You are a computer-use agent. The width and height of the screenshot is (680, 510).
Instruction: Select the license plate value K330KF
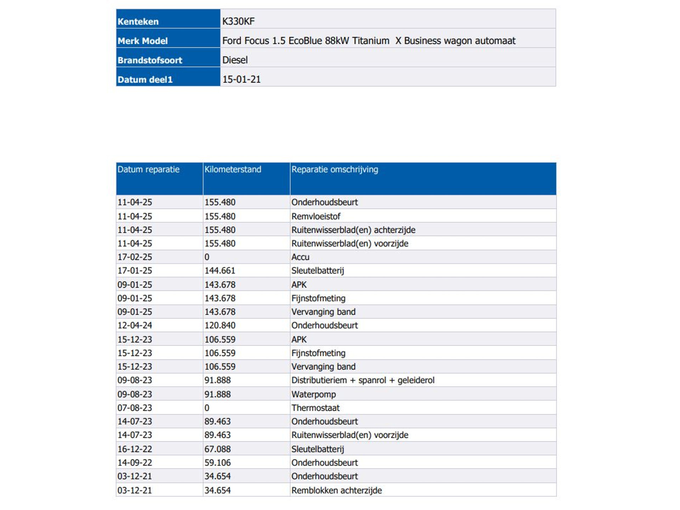click(x=238, y=21)
